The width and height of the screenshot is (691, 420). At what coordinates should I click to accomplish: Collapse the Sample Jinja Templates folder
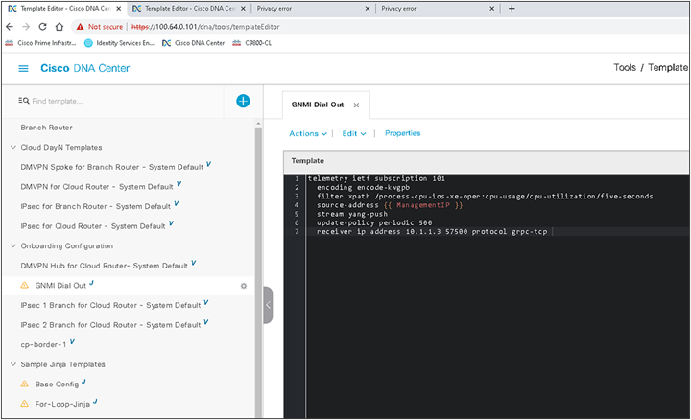tap(13, 364)
